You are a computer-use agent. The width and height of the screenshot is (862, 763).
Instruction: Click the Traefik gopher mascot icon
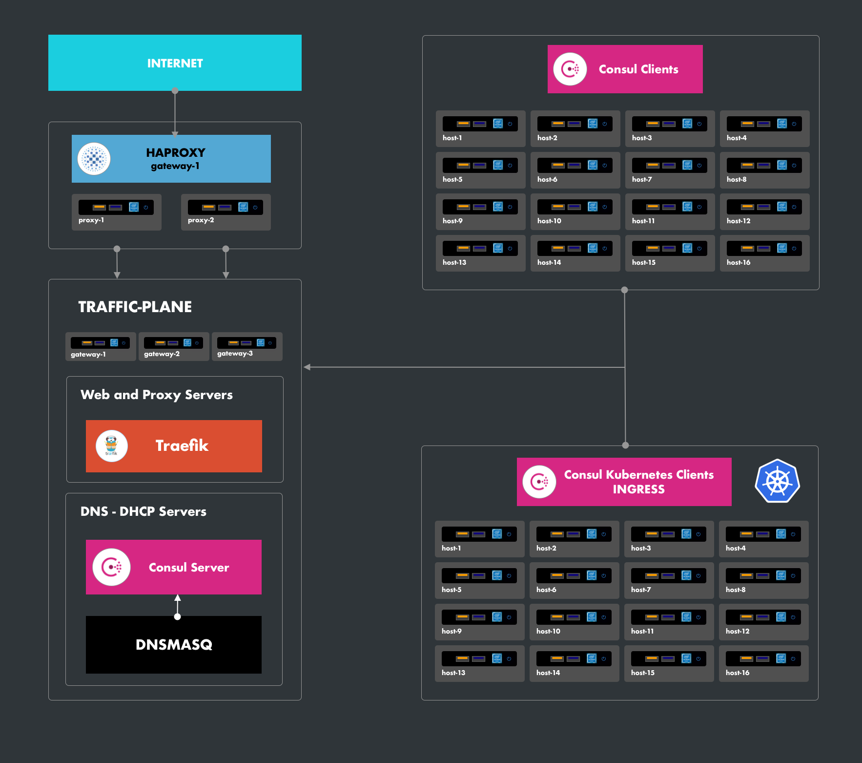pos(112,446)
